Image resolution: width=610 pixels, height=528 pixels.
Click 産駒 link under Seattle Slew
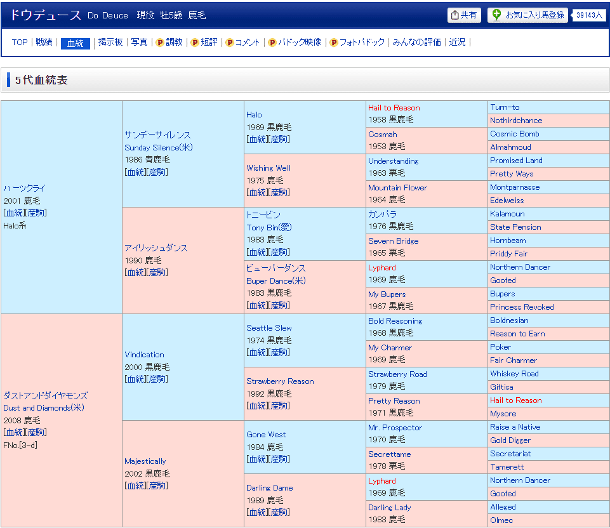point(279,352)
